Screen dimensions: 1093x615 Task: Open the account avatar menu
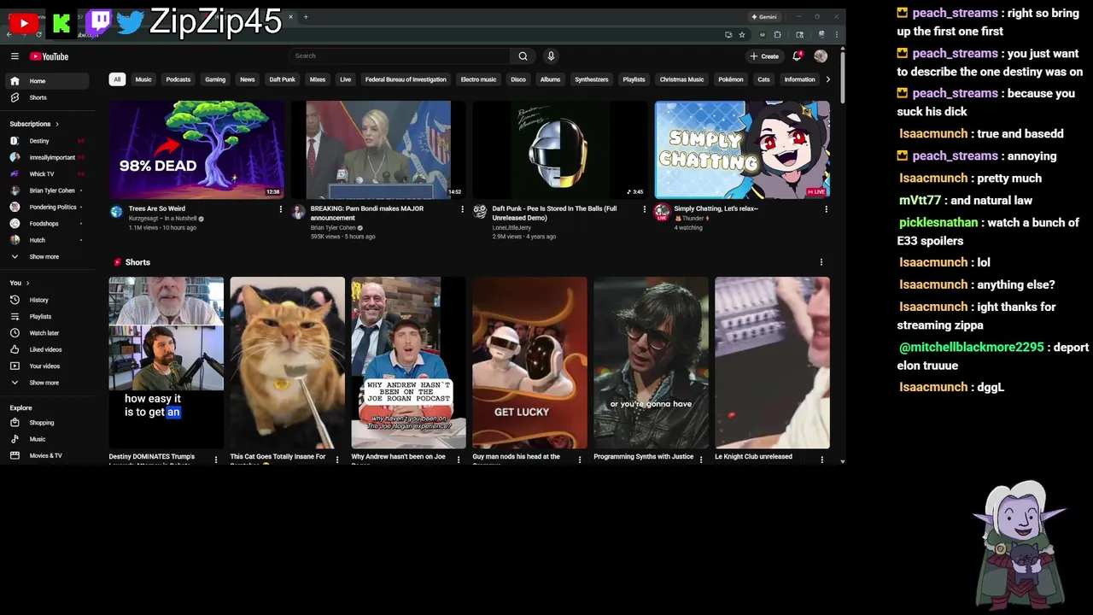click(x=821, y=56)
